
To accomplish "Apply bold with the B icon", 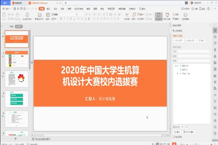I will click(x=61, y=19).
